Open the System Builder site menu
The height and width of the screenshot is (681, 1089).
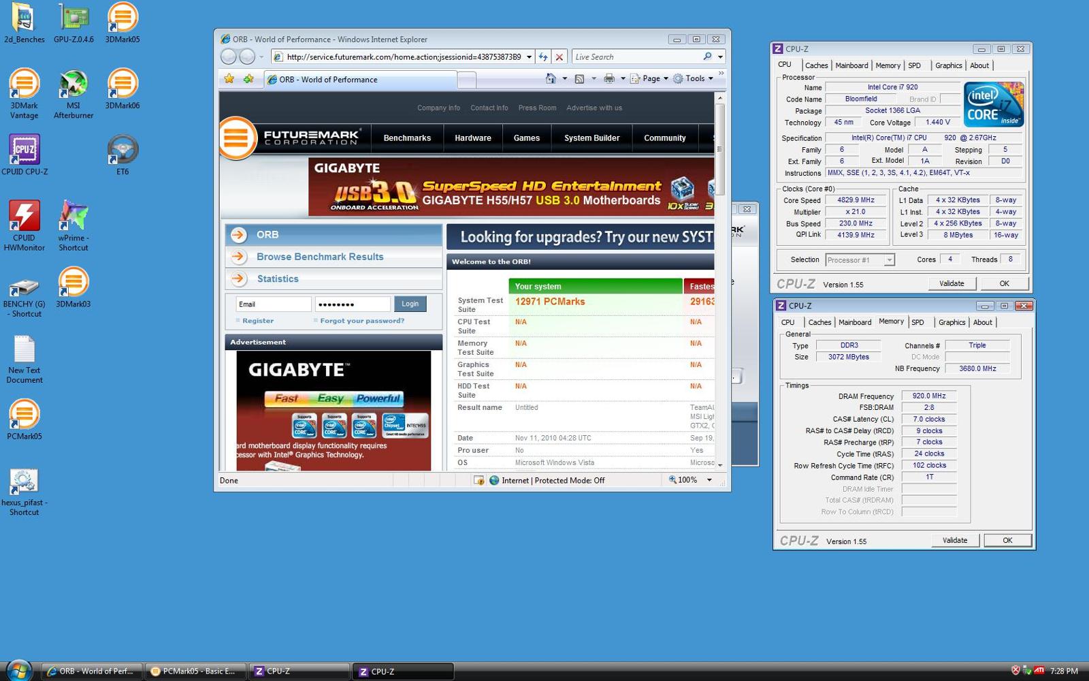coord(591,138)
